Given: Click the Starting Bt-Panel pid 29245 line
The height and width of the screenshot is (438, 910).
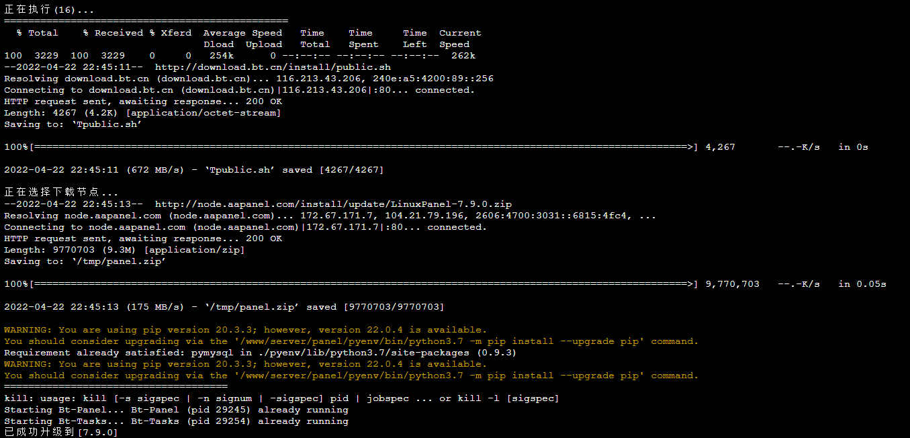Looking at the screenshot, I should (176, 410).
